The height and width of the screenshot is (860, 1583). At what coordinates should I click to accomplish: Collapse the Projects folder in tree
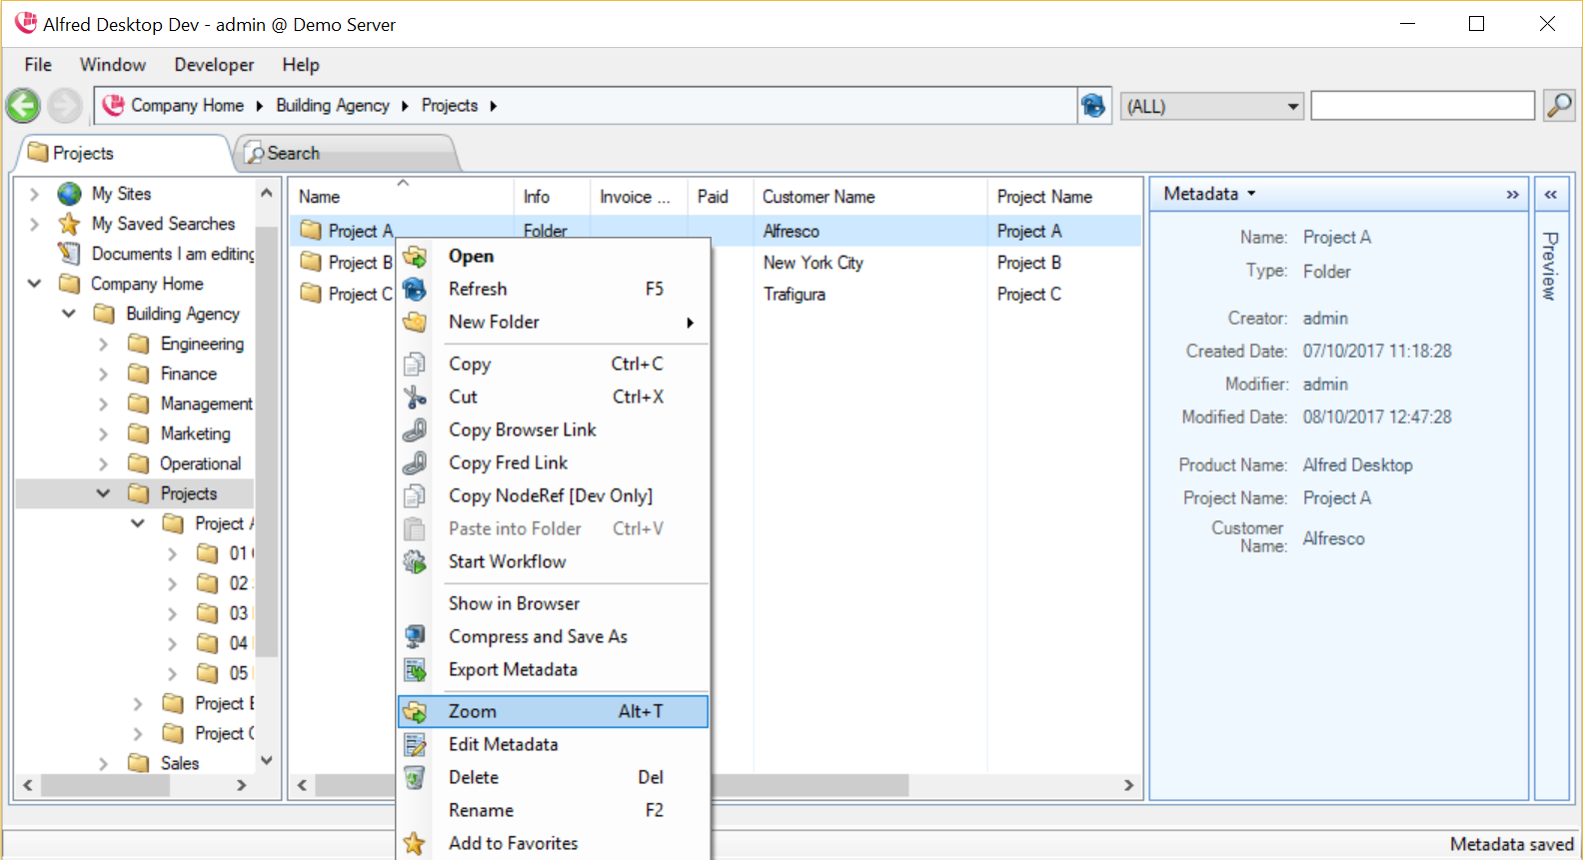pyautogui.click(x=103, y=493)
